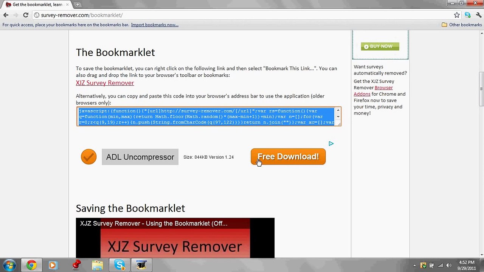This screenshot has height=272, width=484.
Task: Click the security tray icon with green check
Action: click(x=423, y=266)
